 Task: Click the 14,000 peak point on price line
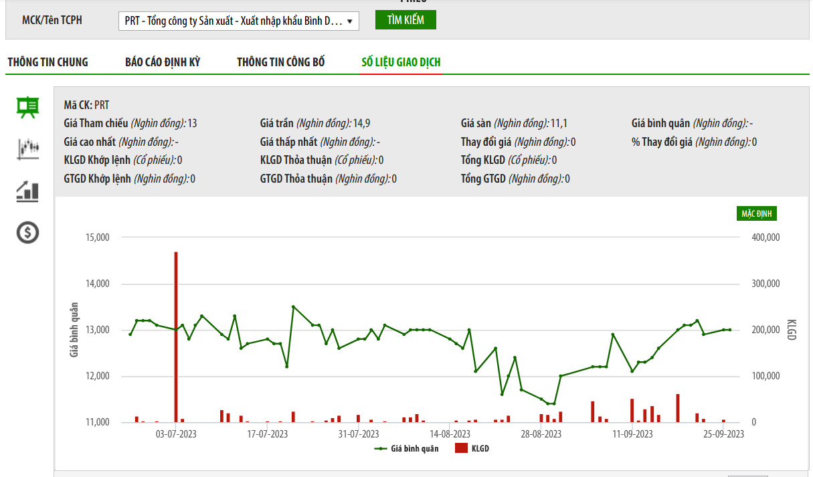(x=293, y=306)
